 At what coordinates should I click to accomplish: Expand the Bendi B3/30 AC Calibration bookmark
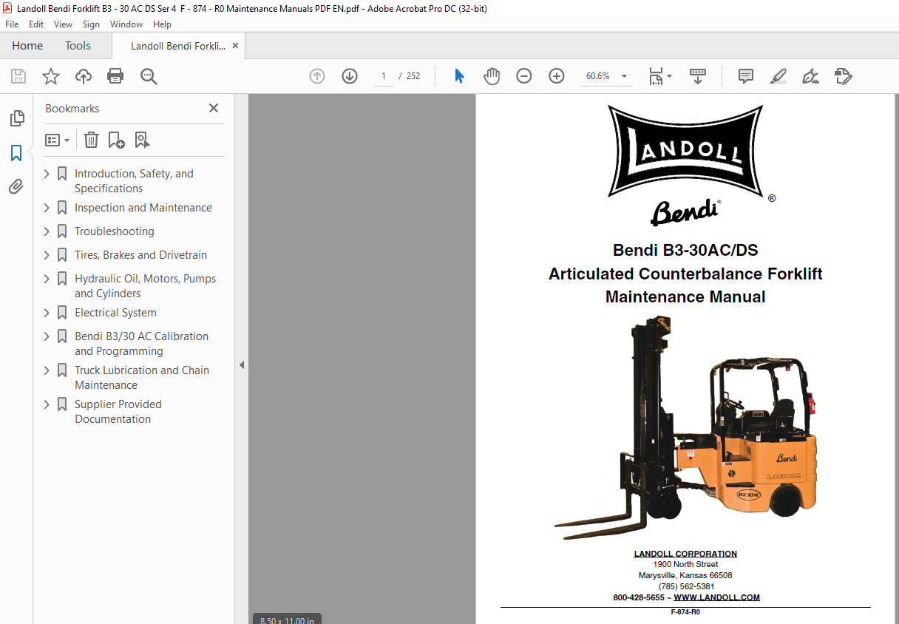47,336
